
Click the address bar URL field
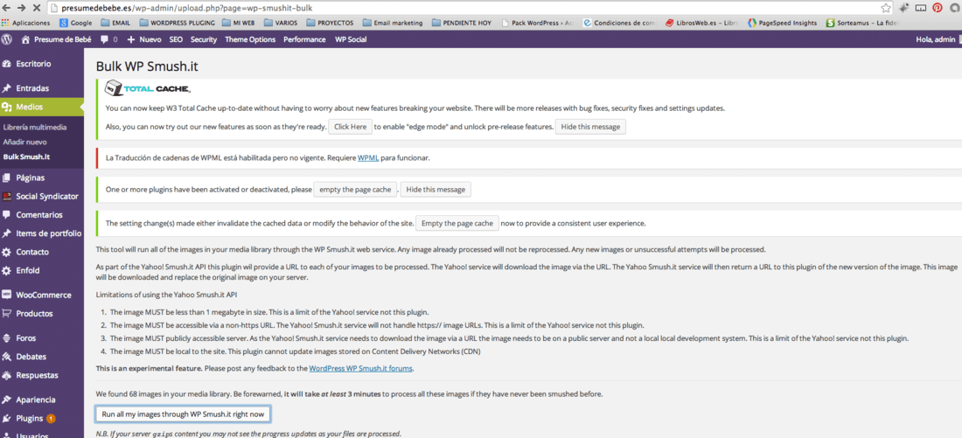pos(464,8)
